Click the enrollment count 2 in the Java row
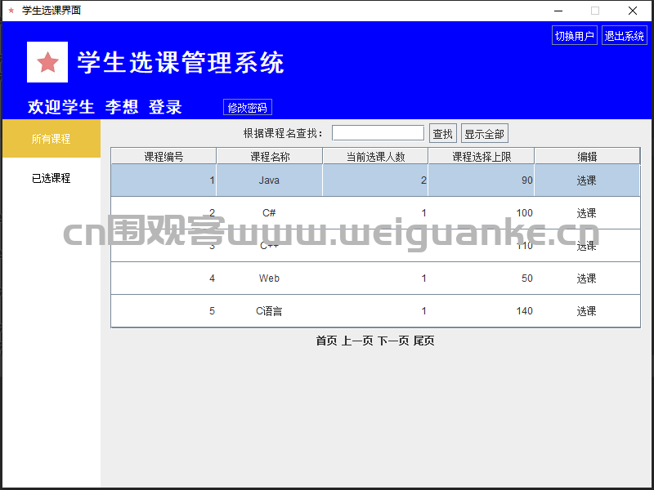 (x=423, y=180)
